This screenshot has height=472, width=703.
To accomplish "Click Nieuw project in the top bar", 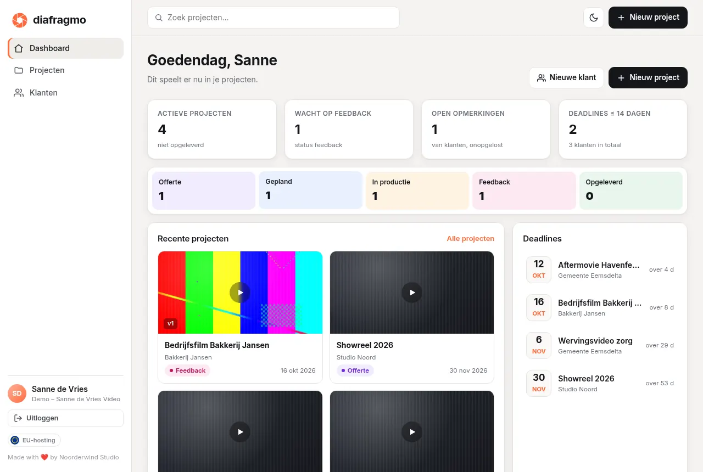I will click(648, 18).
